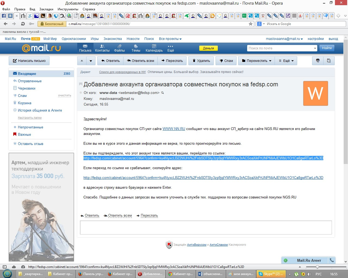
Task: Mark message with Спам button
Action: 226,61
